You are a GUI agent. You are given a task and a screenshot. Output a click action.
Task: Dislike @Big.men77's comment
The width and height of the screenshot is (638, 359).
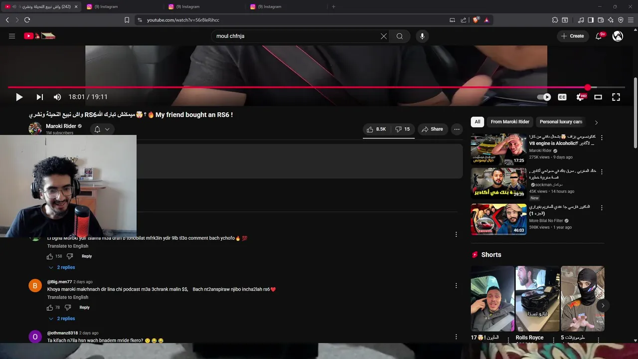pyautogui.click(x=68, y=308)
